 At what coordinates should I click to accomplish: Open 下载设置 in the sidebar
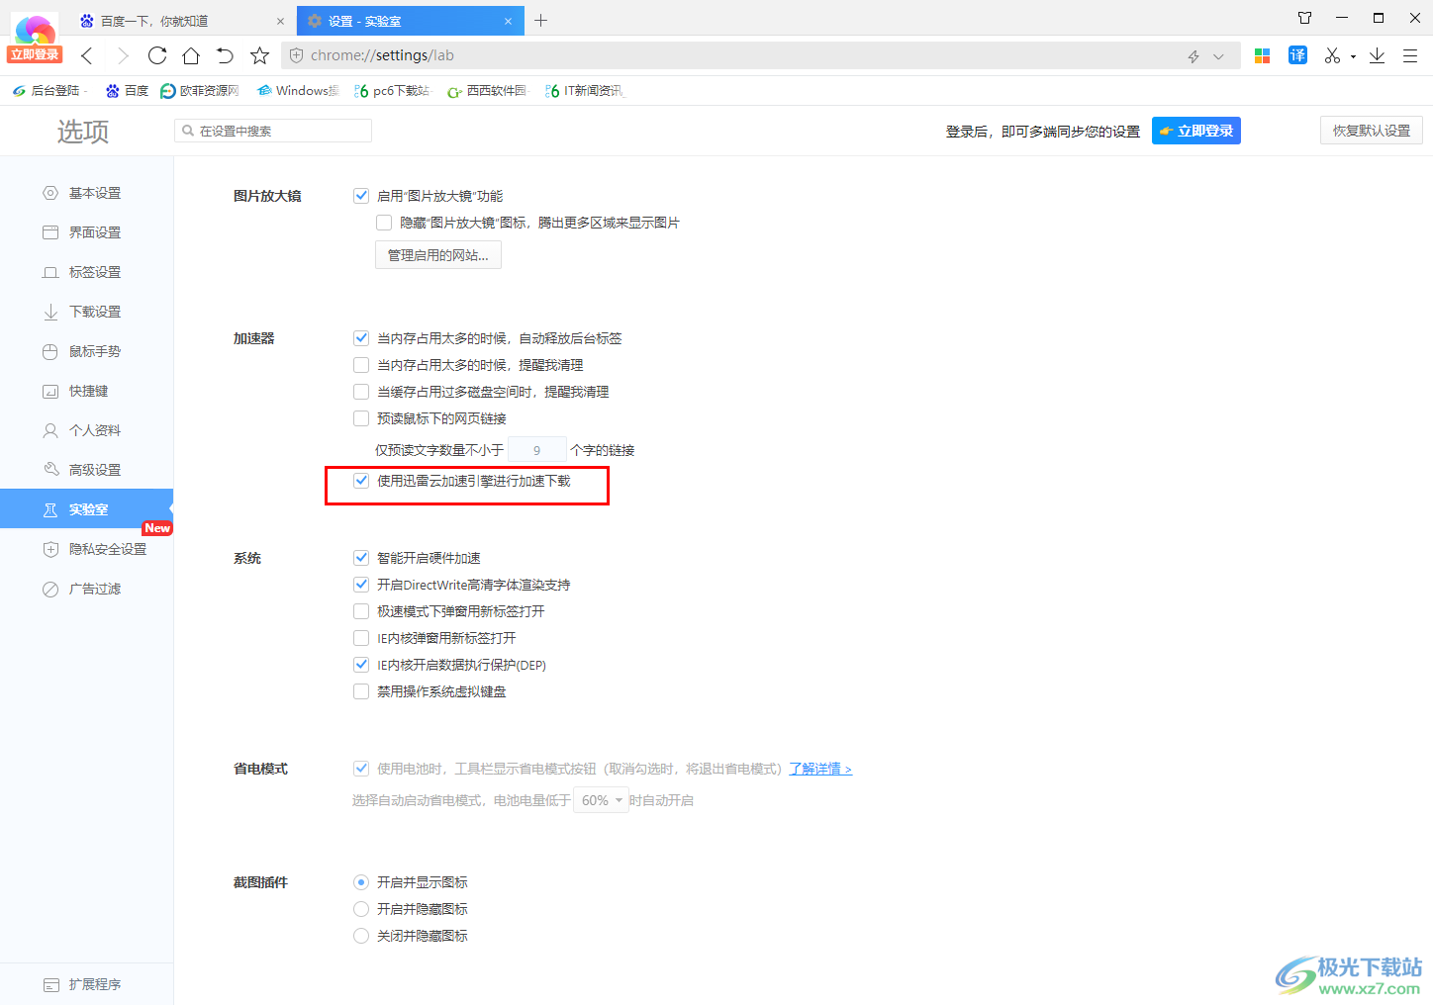click(x=87, y=312)
